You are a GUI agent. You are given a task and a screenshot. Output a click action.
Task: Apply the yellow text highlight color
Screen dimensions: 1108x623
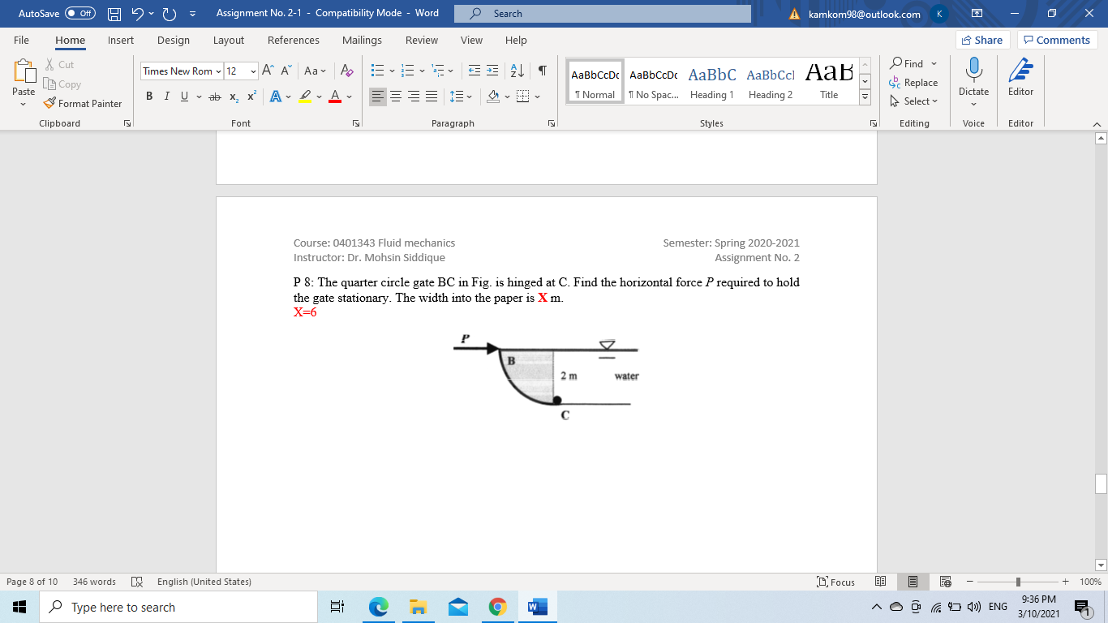coord(305,97)
